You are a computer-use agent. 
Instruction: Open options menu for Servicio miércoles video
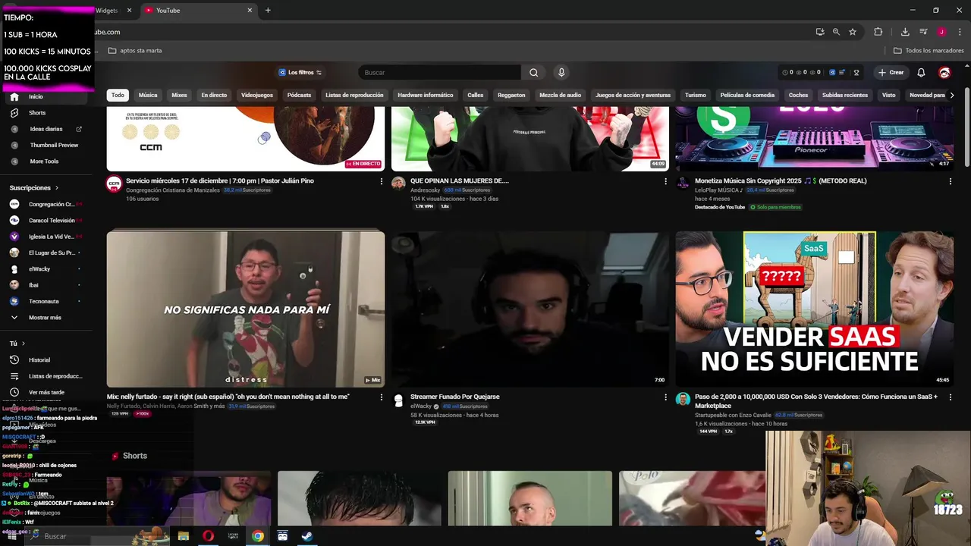tap(382, 181)
